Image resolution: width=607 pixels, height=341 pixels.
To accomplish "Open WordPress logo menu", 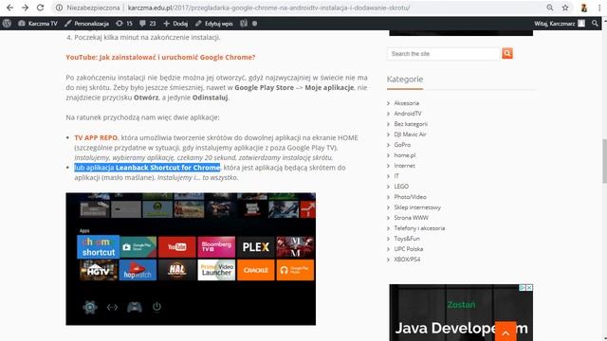I will point(7,24).
